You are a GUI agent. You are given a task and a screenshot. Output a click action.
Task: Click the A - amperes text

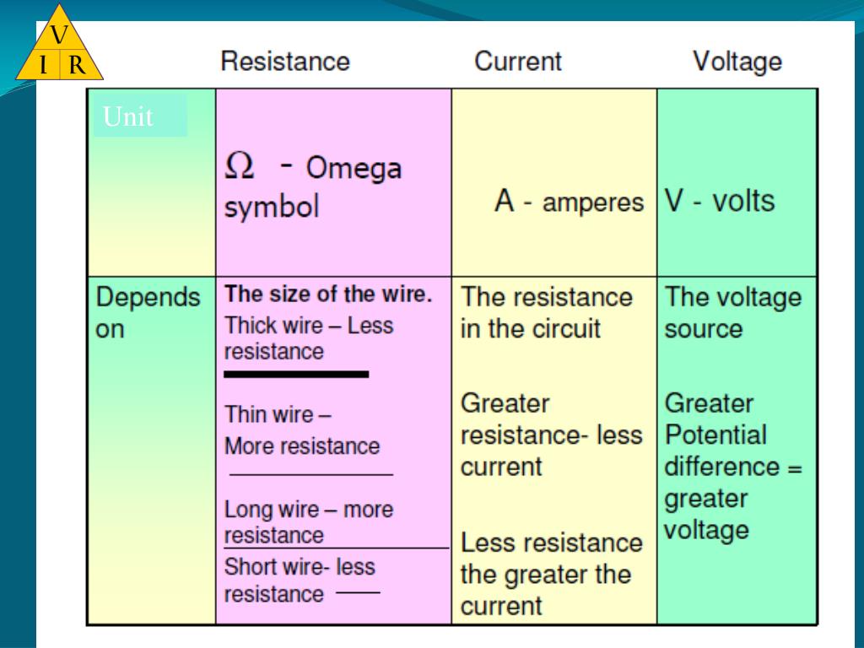click(570, 201)
